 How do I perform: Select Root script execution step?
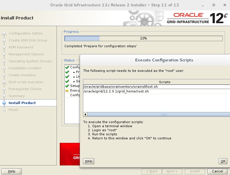[x=26, y=82]
